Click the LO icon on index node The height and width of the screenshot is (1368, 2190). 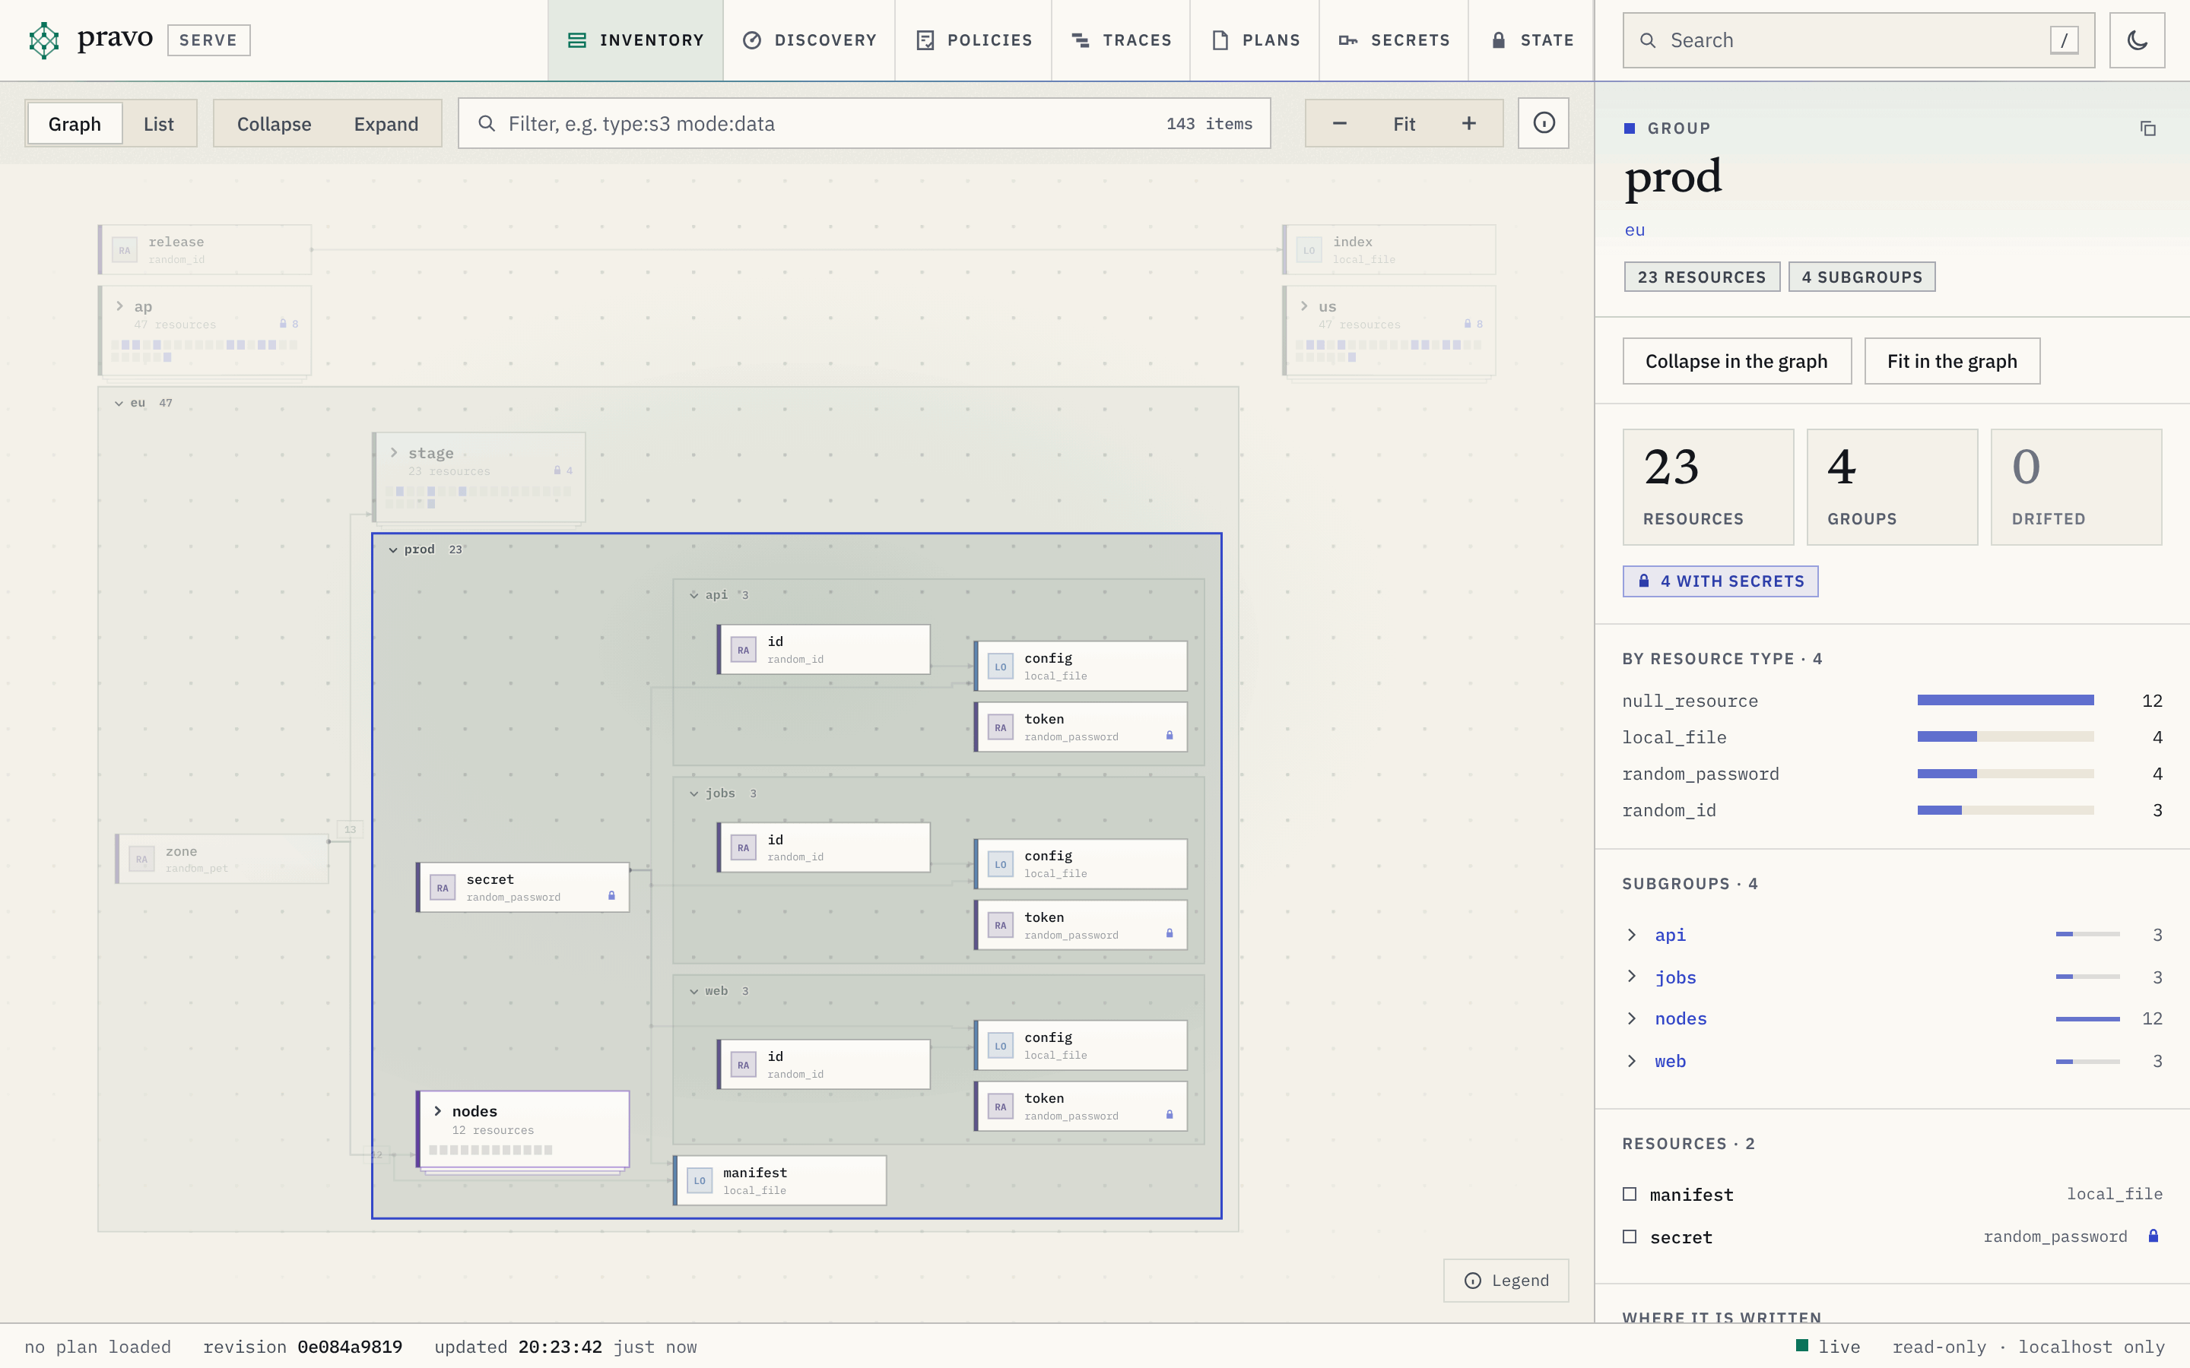(x=1309, y=251)
